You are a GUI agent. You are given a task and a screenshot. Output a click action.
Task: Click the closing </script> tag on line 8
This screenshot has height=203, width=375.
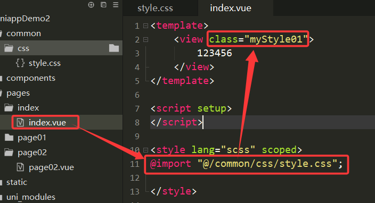point(176,122)
